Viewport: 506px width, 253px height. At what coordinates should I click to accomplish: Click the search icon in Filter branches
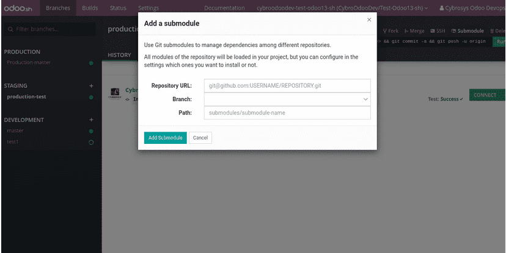pos(10,29)
